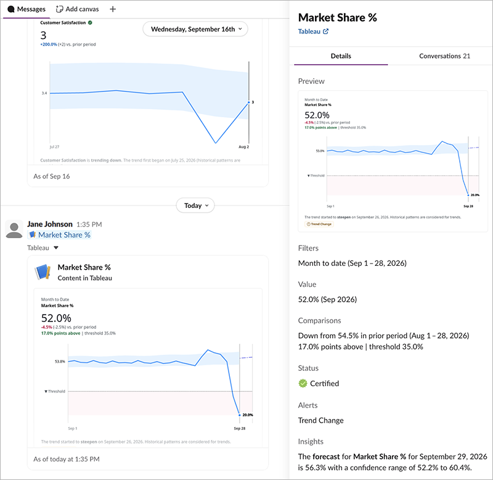Click the forecast insight text for September 29

click(393, 462)
